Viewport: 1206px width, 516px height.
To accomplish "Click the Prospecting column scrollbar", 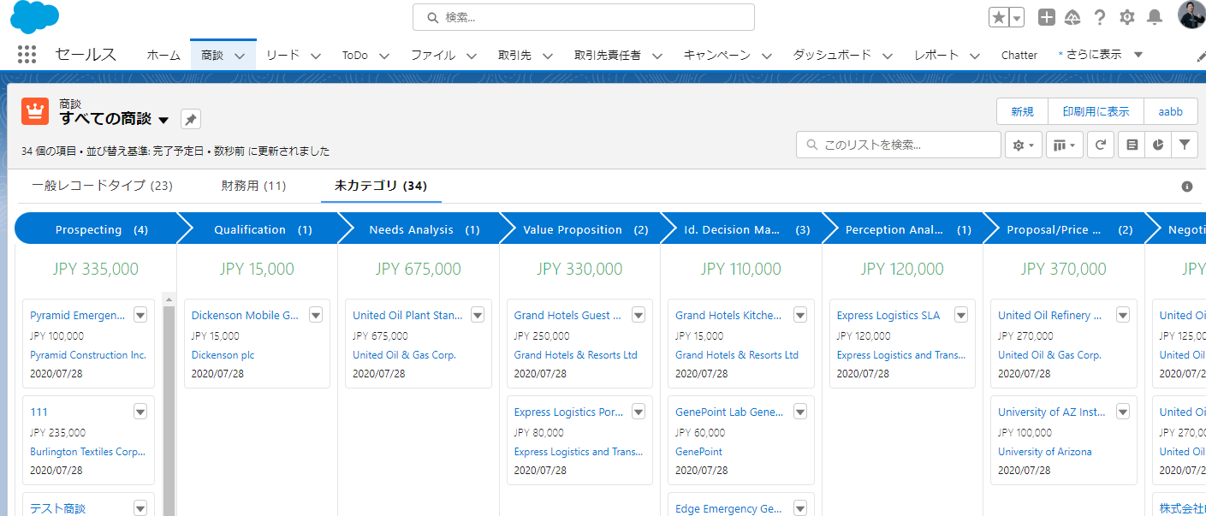I will pos(169,406).
